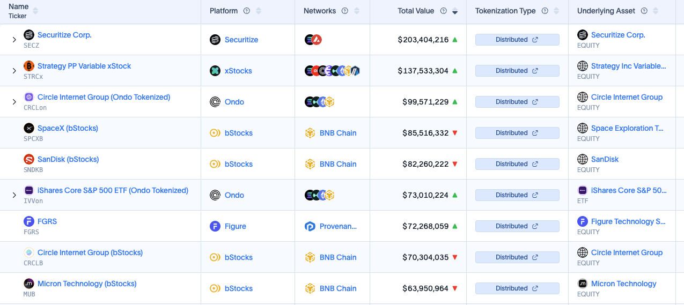Click the xStocks platform logo icon
Screen dimensions: 684x305
[215, 71]
